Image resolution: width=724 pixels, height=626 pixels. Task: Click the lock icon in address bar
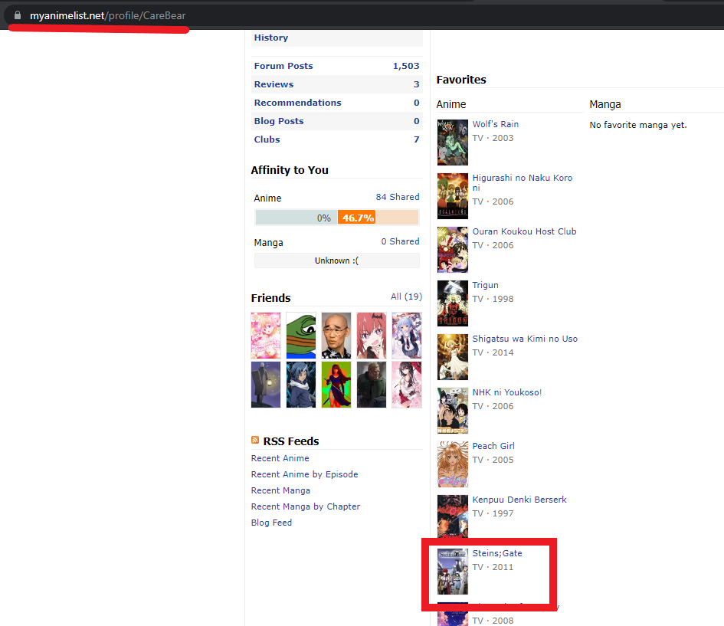(x=18, y=15)
